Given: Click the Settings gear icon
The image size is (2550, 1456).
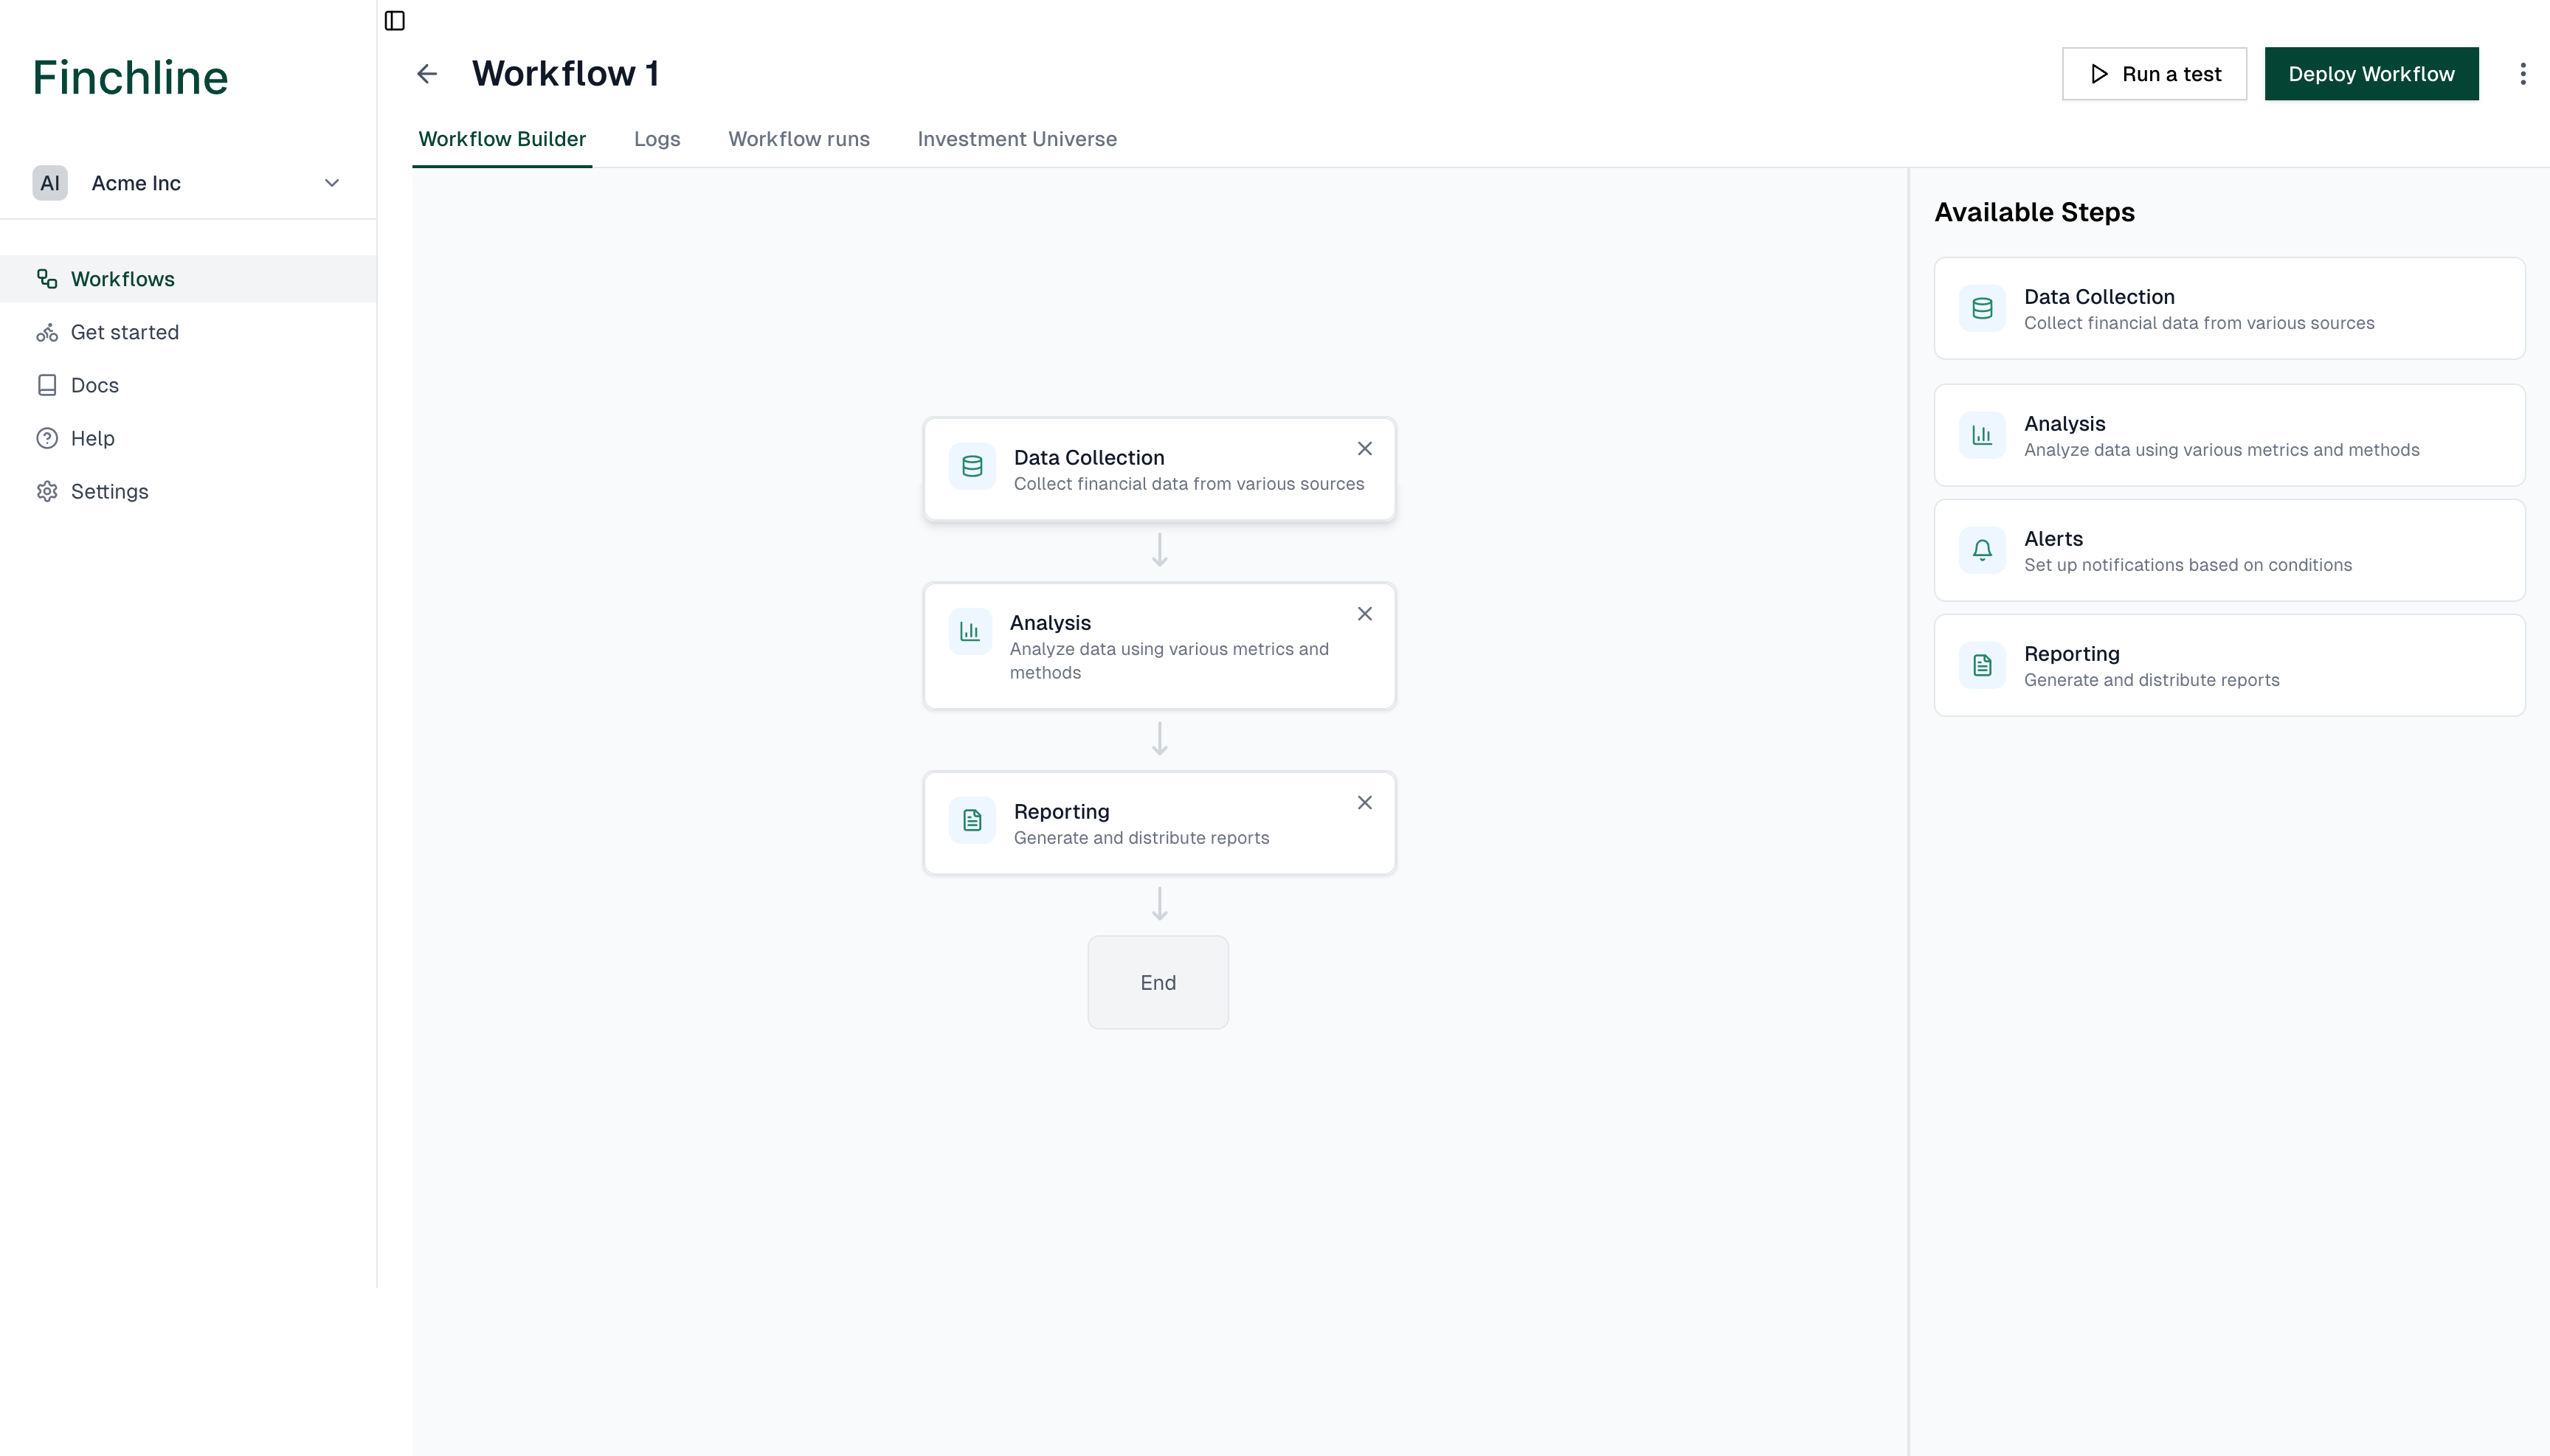Looking at the screenshot, I should click(x=47, y=491).
